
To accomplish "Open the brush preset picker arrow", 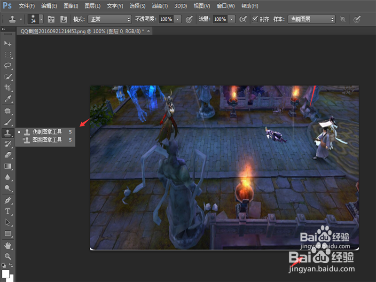I will 41,19.
